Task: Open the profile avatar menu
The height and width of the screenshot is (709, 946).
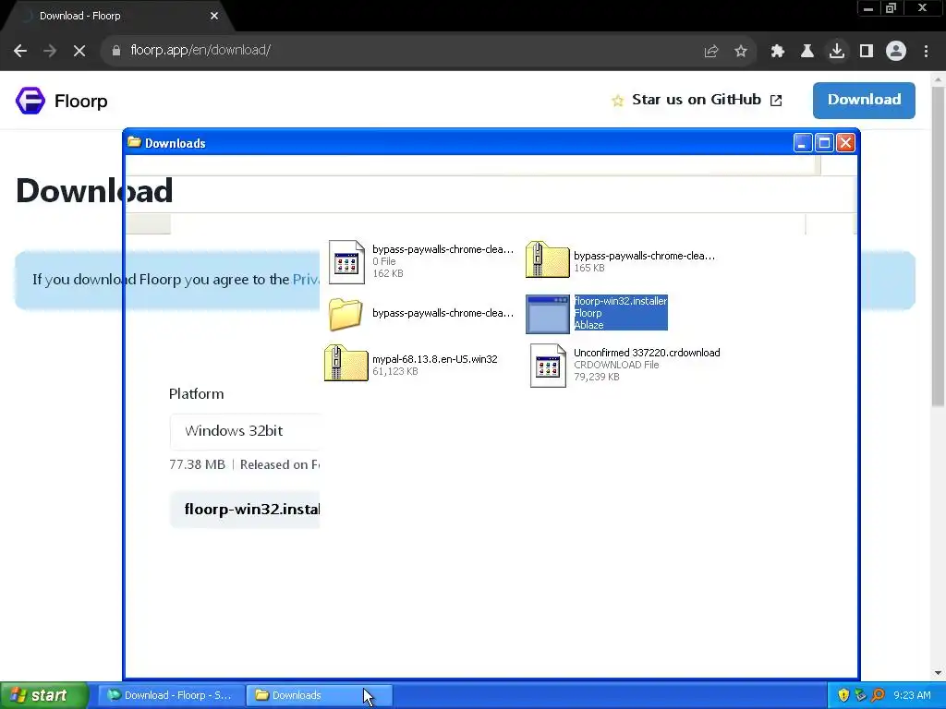Action: click(896, 51)
